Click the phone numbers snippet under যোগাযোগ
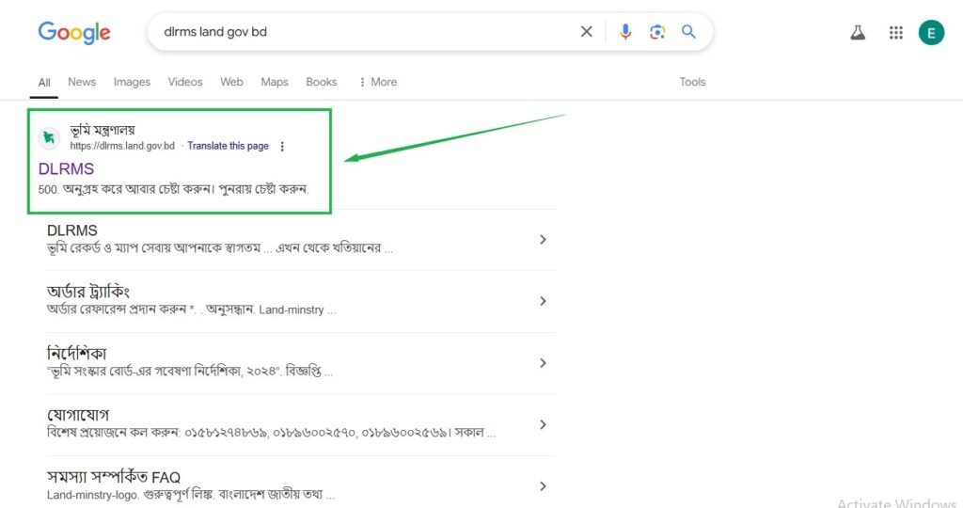The image size is (963, 508). click(272, 433)
